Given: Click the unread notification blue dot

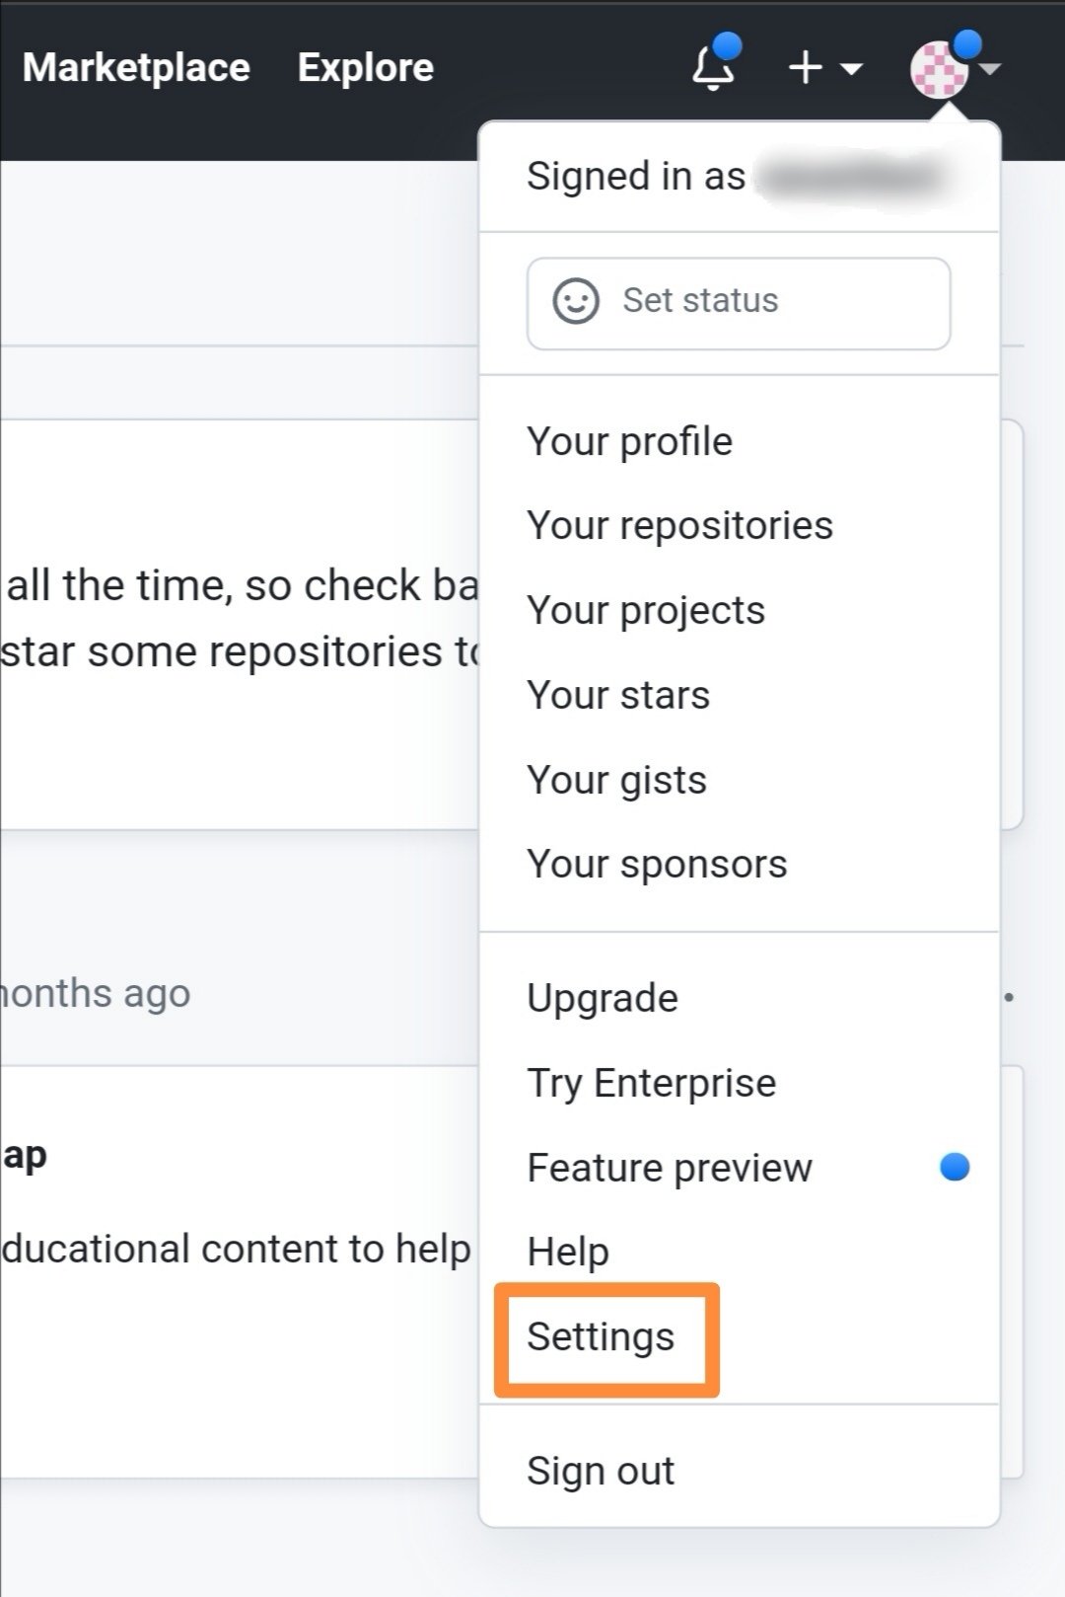Looking at the screenshot, I should 728,43.
